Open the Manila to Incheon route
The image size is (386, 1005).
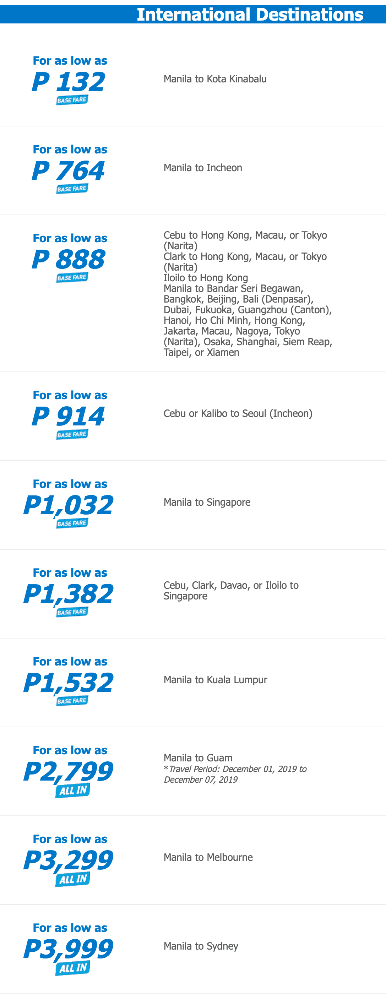(202, 168)
